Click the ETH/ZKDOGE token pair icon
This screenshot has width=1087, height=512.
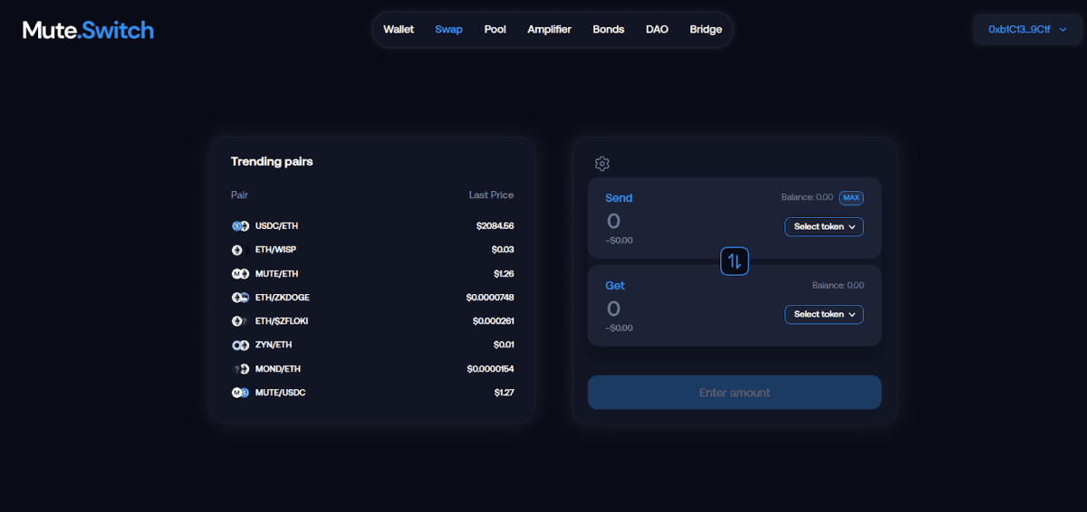(x=240, y=298)
